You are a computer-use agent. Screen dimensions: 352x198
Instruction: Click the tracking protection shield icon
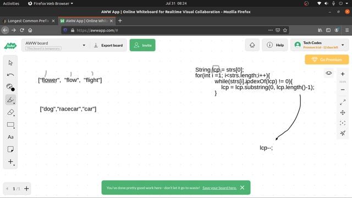(65, 30)
